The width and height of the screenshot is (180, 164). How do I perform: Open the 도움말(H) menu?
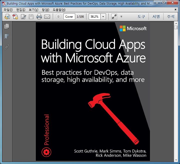pos(59,10)
